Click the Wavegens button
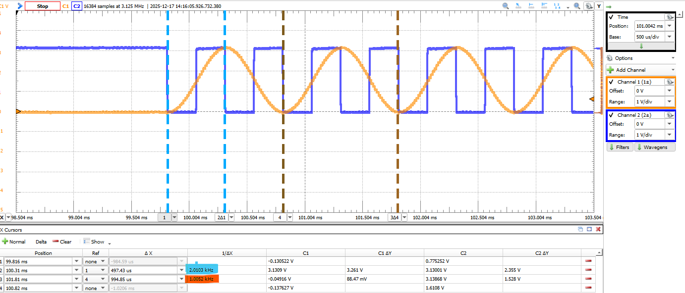Image resolution: width=685 pixels, height=293 pixels. tap(655, 147)
